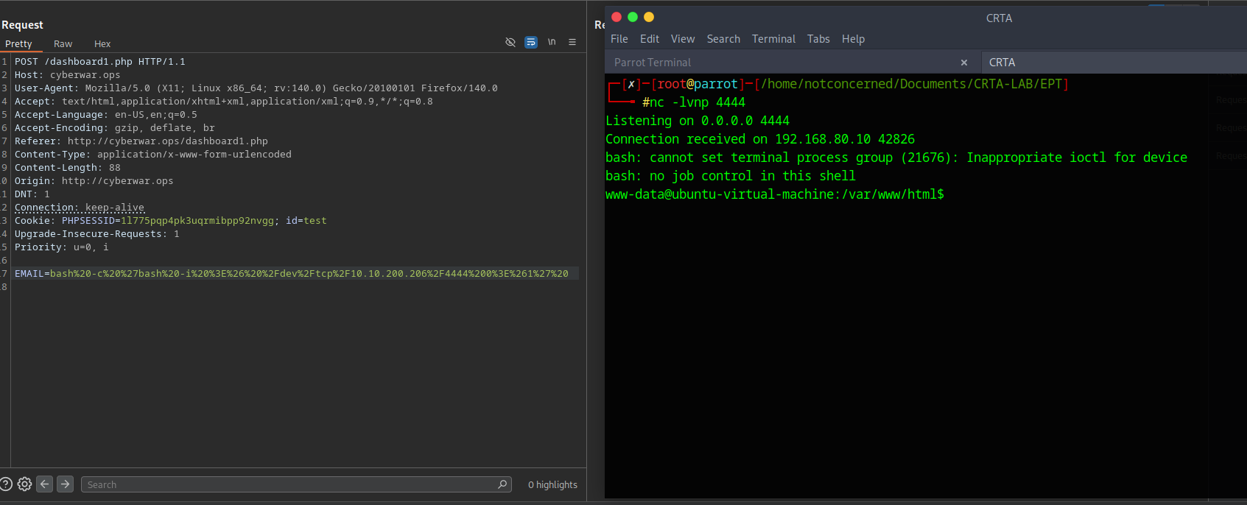Image resolution: width=1247 pixels, height=505 pixels.
Task: Click the Host: cyberwar.ops header
Action: (67, 75)
